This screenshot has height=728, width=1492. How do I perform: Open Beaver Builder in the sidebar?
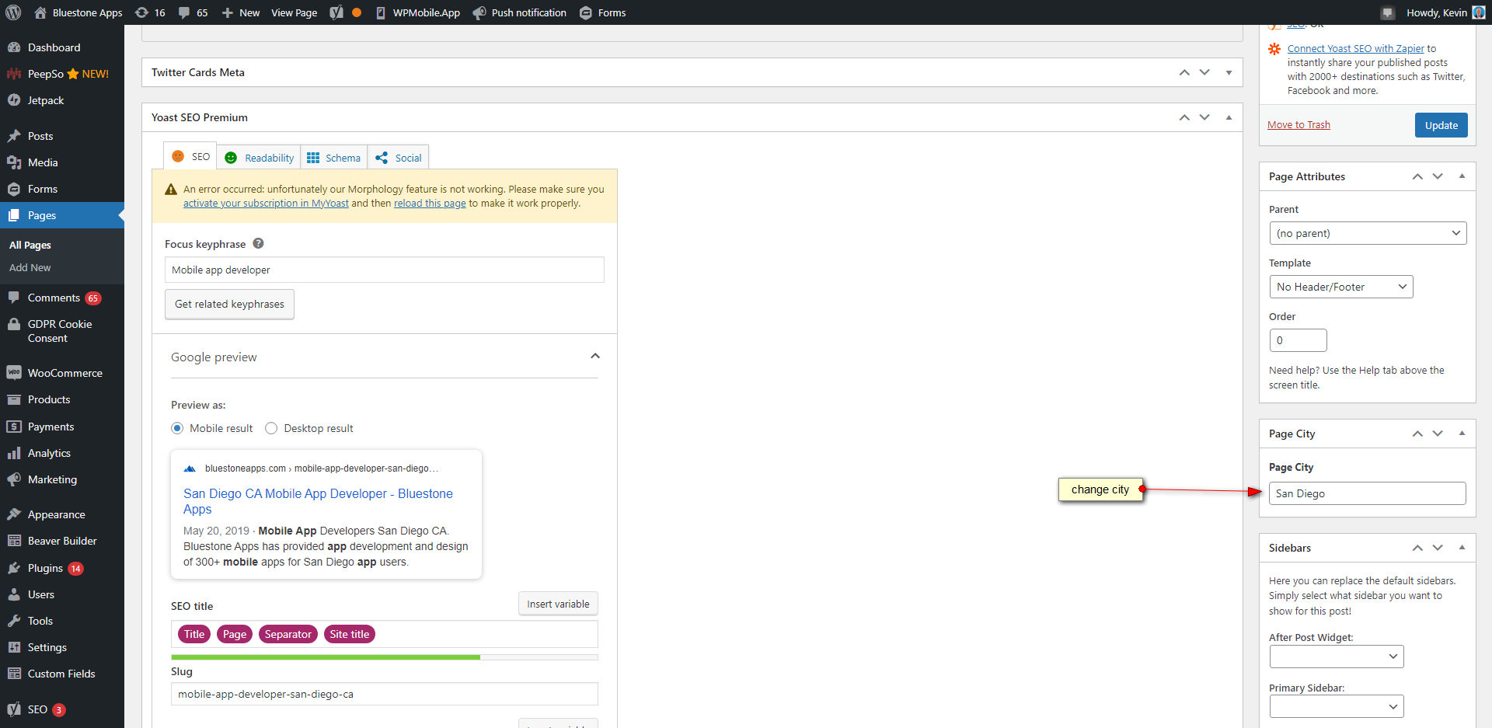(62, 541)
